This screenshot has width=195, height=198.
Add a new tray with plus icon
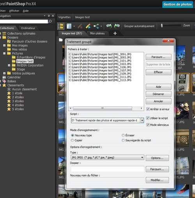pyautogui.click(x=115, y=33)
